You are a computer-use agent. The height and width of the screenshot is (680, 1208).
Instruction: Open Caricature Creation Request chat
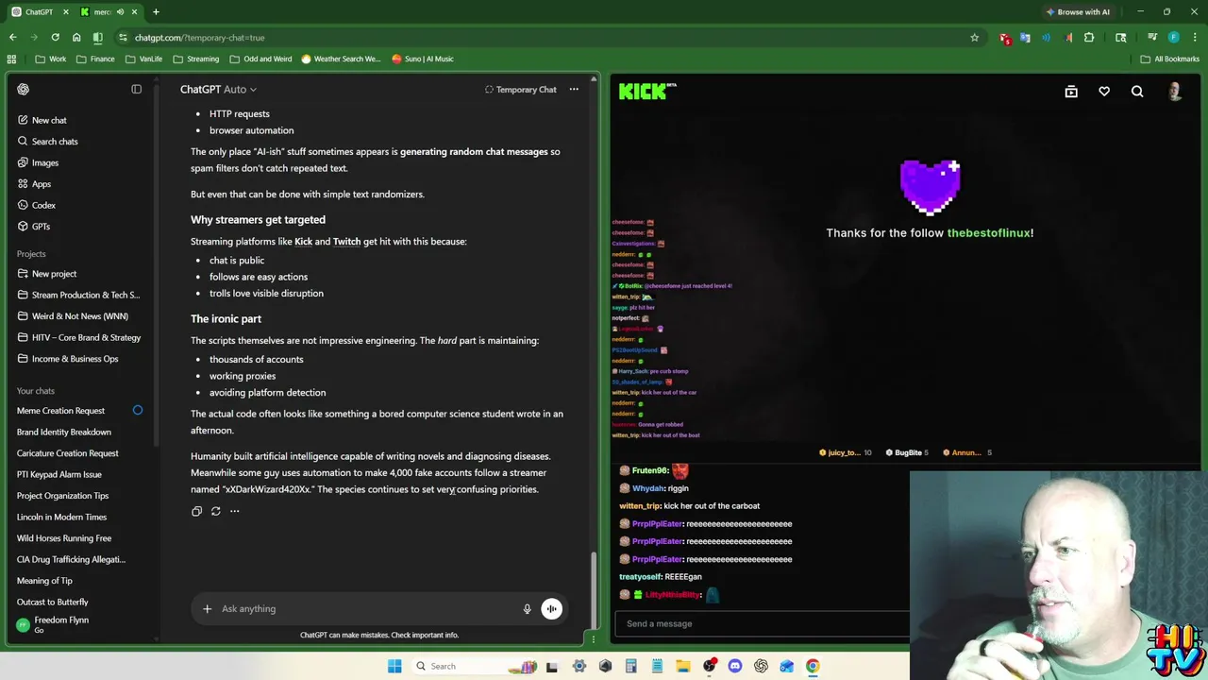coord(67,453)
